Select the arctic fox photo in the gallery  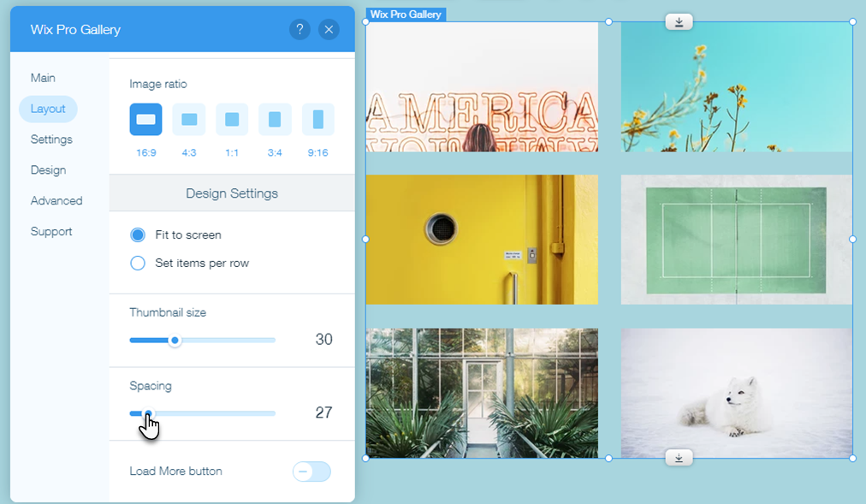[x=736, y=393]
